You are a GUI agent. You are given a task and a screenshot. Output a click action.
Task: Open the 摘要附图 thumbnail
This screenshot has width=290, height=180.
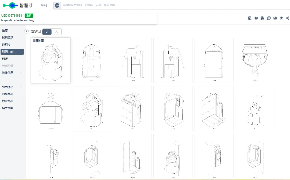tap(51, 60)
